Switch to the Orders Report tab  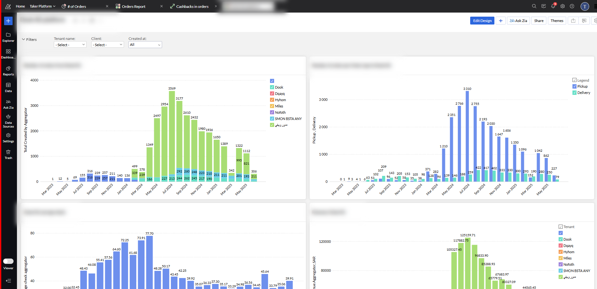click(x=133, y=6)
